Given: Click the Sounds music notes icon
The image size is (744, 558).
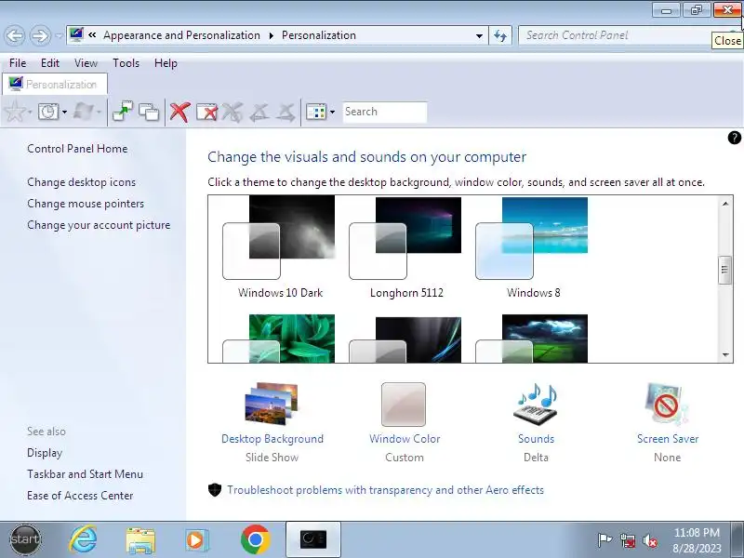Looking at the screenshot, I should point(537,404).
